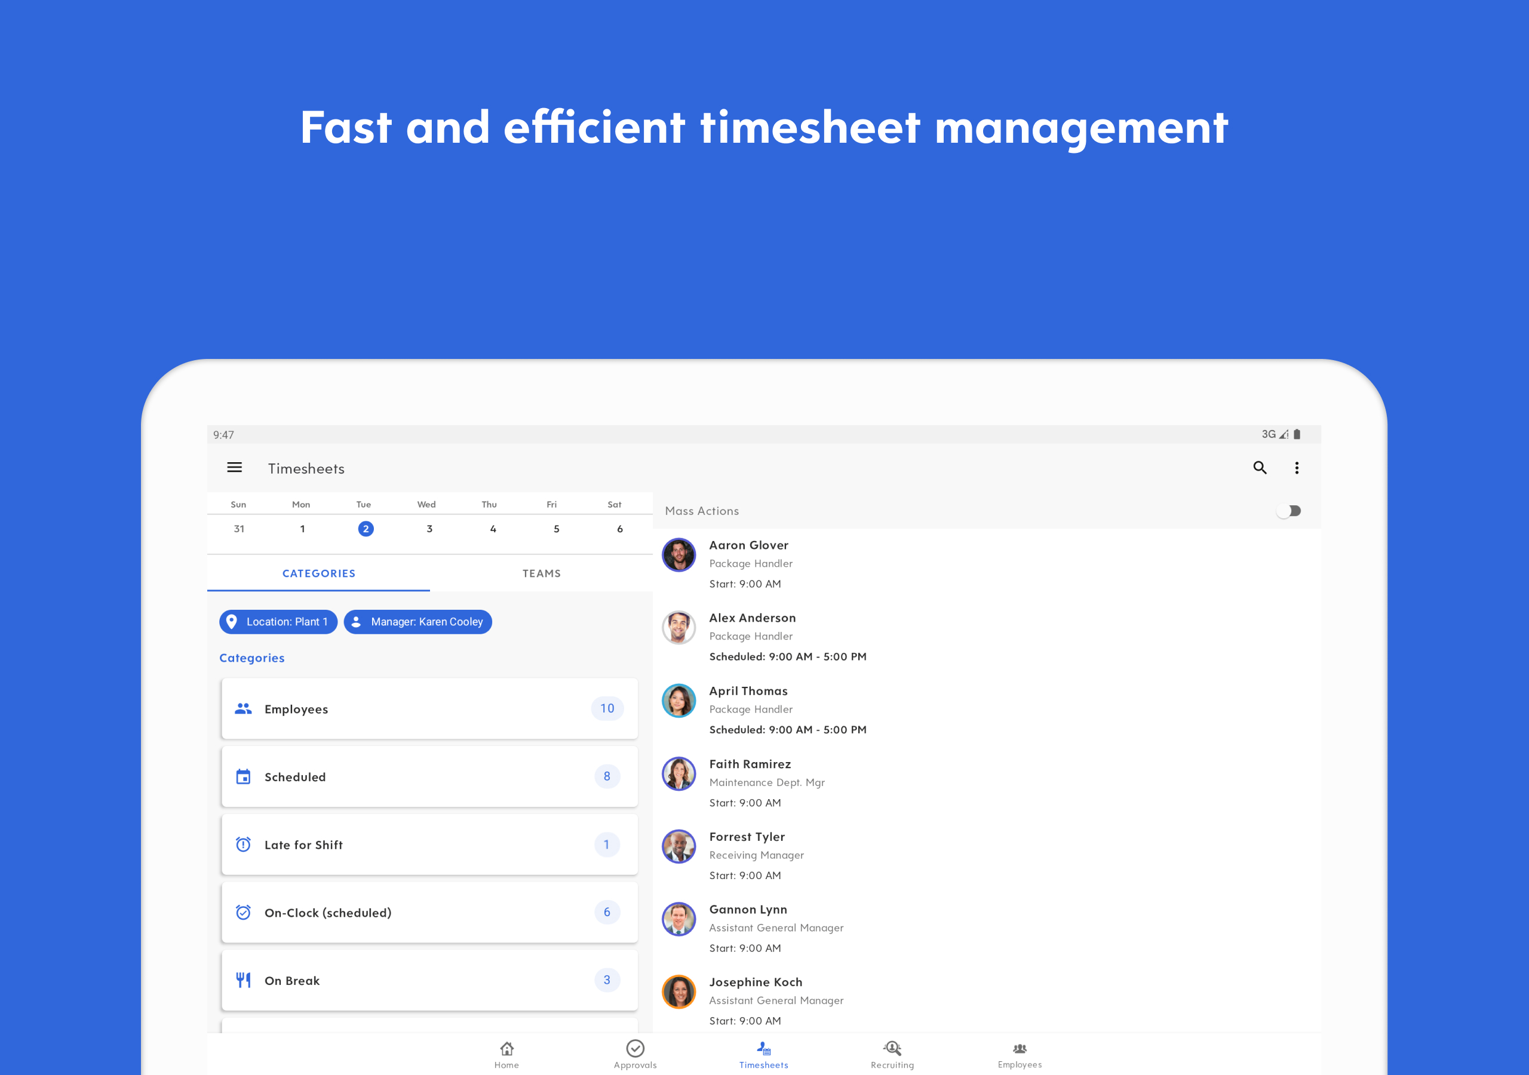
Task: Open the Employees category card
Action: pyautogui.click(x=429, y=709)
